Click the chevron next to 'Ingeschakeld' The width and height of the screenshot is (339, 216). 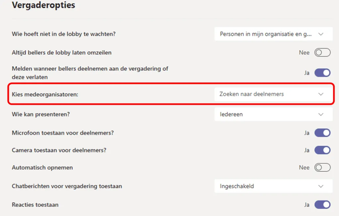click(320, 186)
